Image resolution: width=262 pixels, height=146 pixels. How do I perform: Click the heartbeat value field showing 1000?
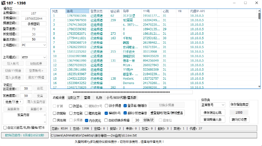tap(239, 112)
